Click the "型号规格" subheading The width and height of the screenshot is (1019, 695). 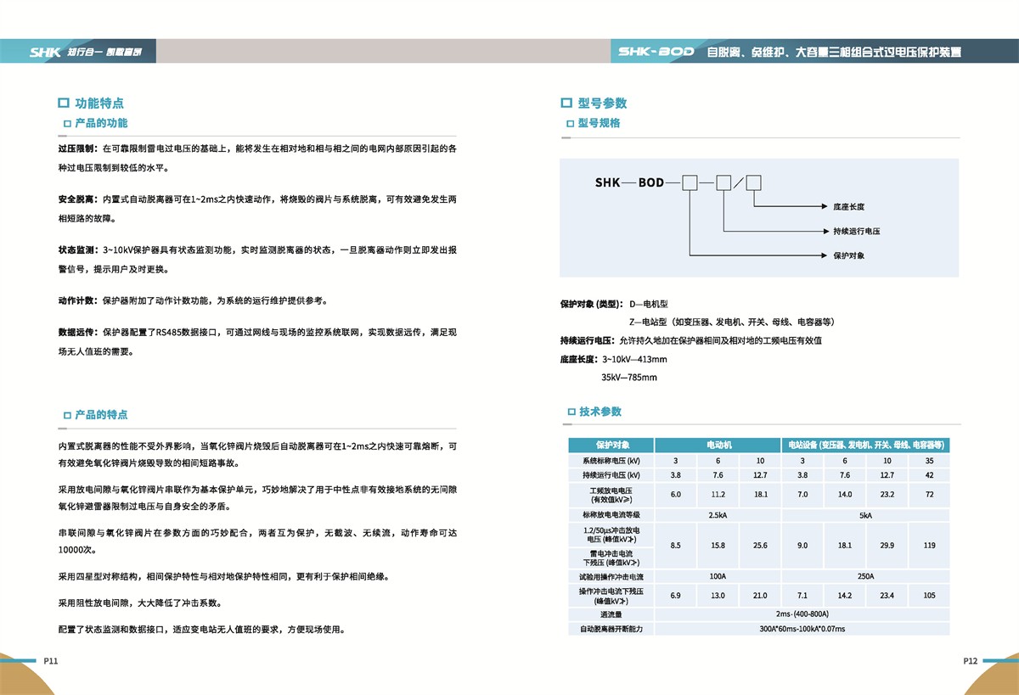pos(600,123)
